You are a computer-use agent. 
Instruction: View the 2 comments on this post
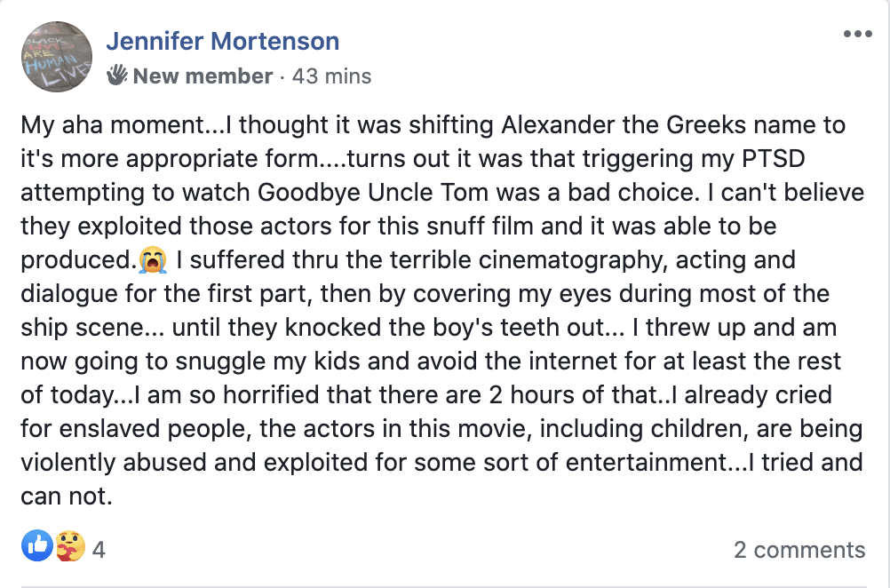pos(799,550)
